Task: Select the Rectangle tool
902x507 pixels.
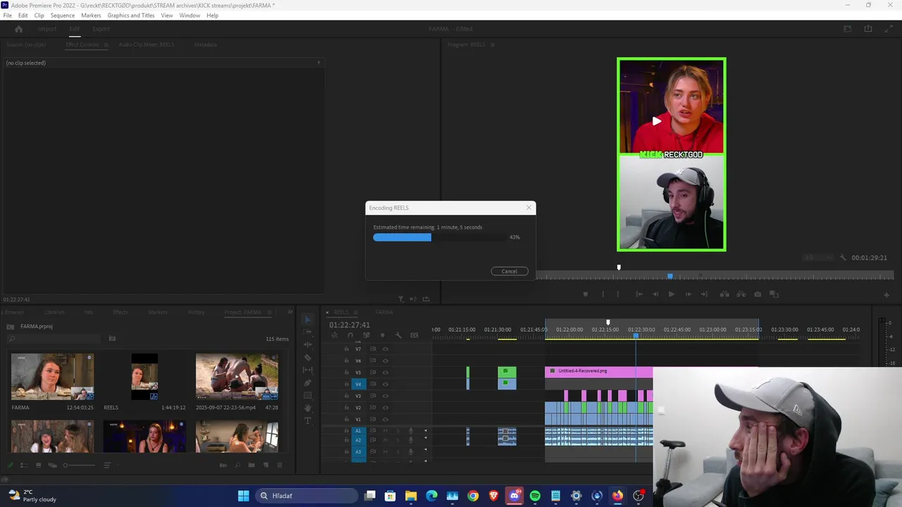Action: click(x=307, y=396)
